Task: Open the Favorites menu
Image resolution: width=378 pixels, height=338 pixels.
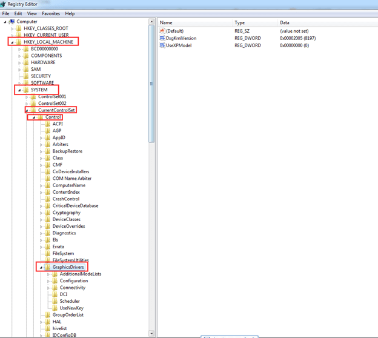Action: pyautogui.click(x=51, y=13)
